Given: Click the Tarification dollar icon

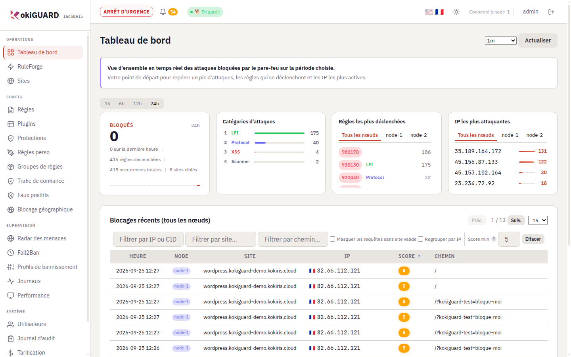Looking at the screenshot, I should [11, 353].
